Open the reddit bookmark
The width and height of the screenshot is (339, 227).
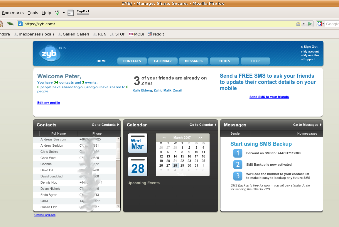coord(156,34)
